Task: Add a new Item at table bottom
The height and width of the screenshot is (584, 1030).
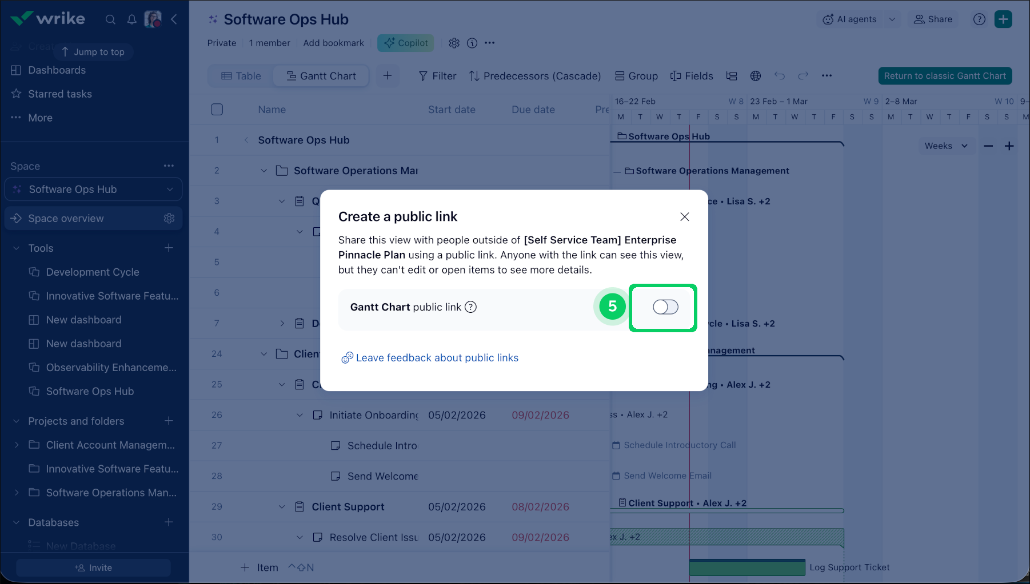Action: [260, 567]
